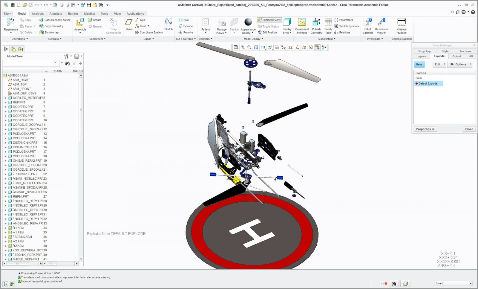This screenshot has height=289, width=478.
Task: Switch to the Analysis ribbon tab
Action: pyautogui.click(x=38, y=13)
